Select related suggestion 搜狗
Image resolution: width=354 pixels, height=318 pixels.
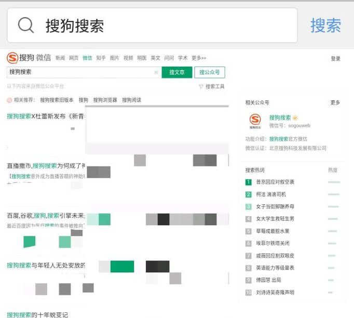coord(83,100)
